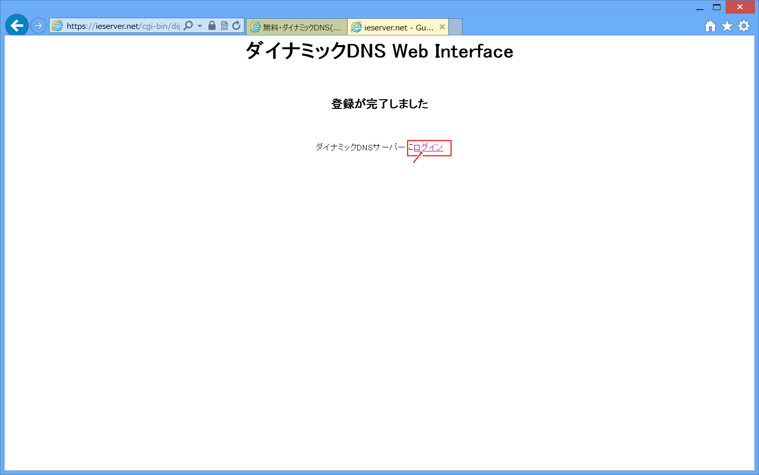
Task: Minimize the browser window
Action: (700, 8)
